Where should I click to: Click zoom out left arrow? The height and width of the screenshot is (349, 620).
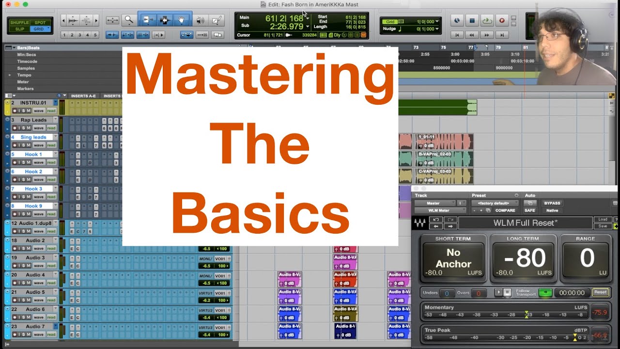click(x=63, y=20)
